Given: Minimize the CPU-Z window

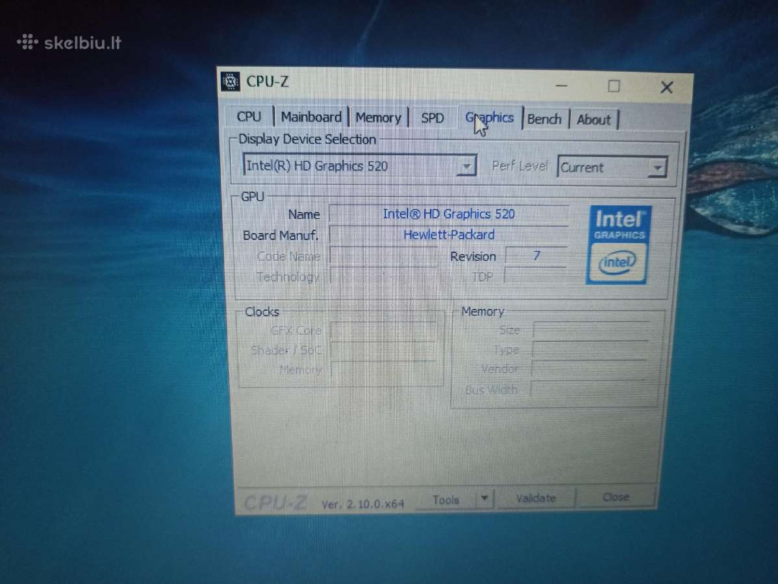Looking at the screenshot, I should (x=561, y=86).
